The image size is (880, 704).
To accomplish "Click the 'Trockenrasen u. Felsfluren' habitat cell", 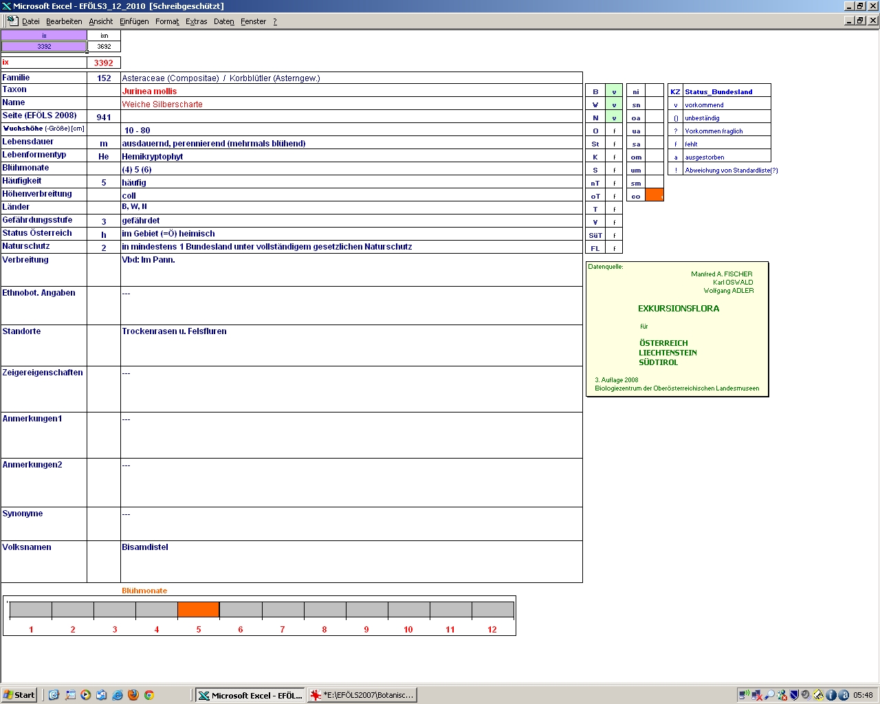I will coord(351,346).
